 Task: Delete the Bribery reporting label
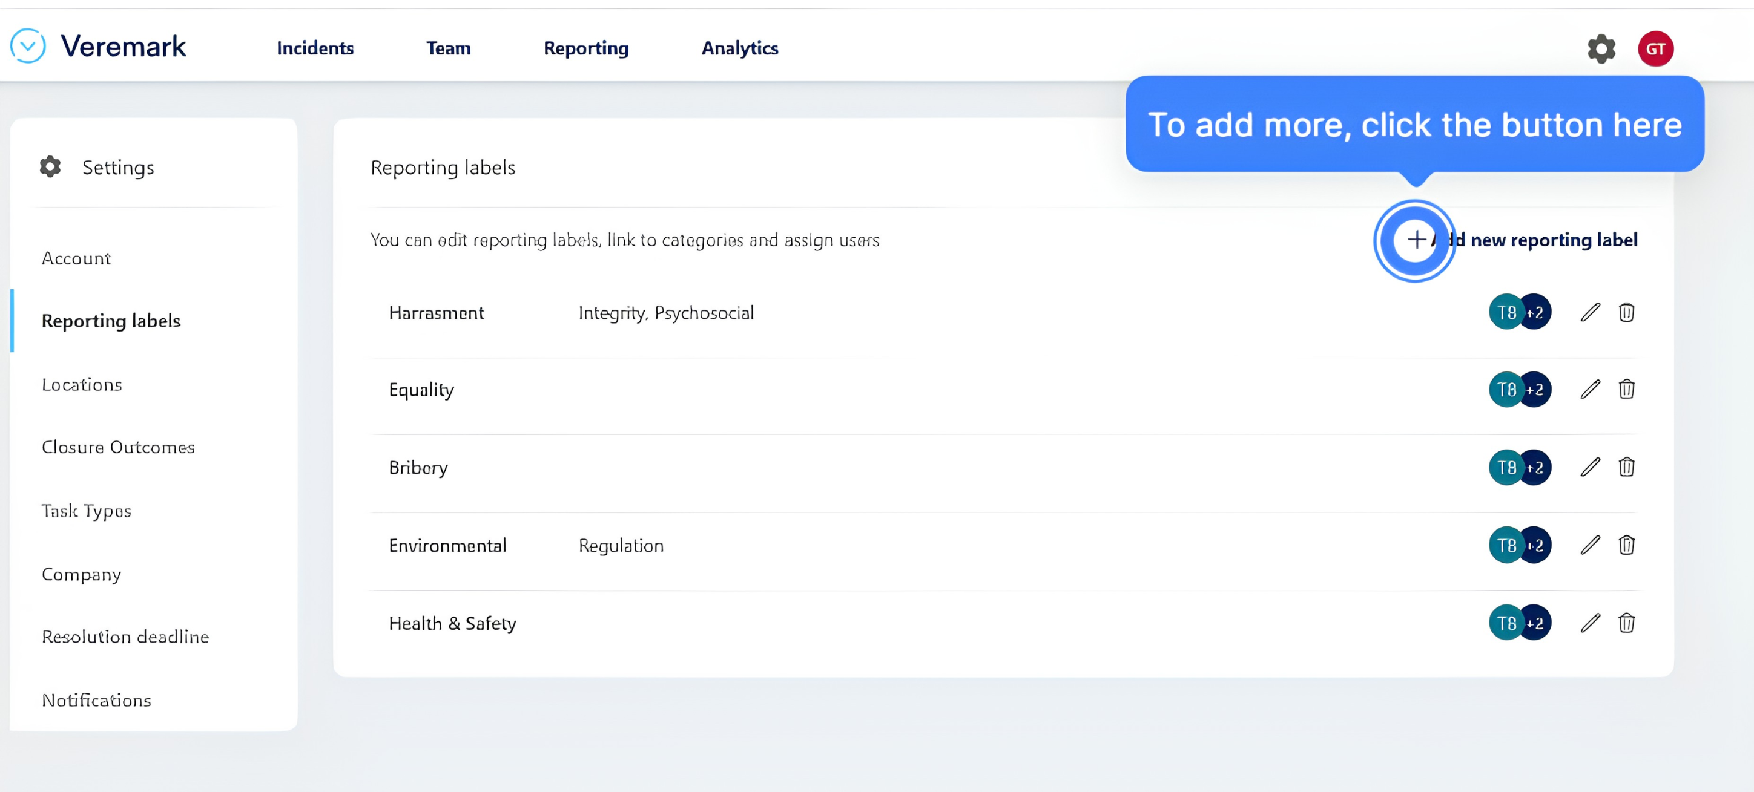1626,468
